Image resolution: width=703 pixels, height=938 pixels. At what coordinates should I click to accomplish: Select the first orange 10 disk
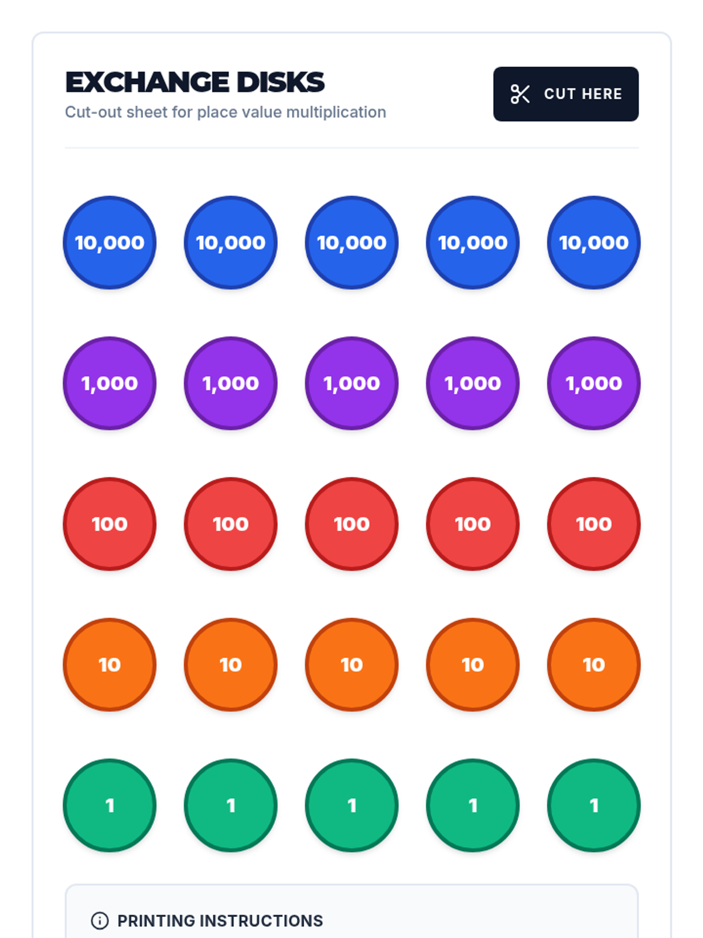point(110,665)
